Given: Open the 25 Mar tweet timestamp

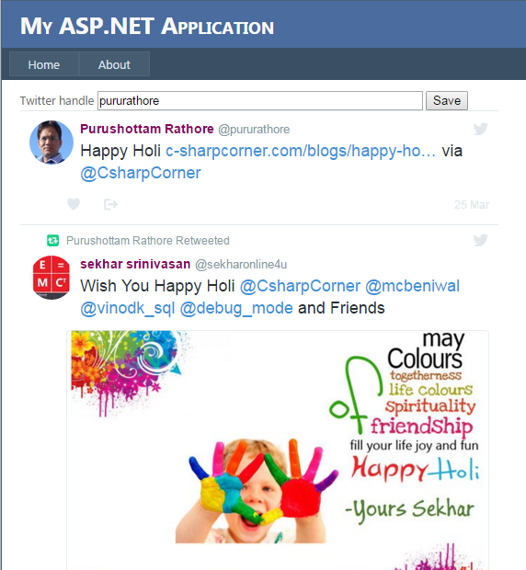Looking at the screenshot, I should point(472,205).
